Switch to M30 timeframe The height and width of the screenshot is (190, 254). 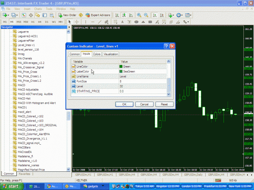click(26, 22)
